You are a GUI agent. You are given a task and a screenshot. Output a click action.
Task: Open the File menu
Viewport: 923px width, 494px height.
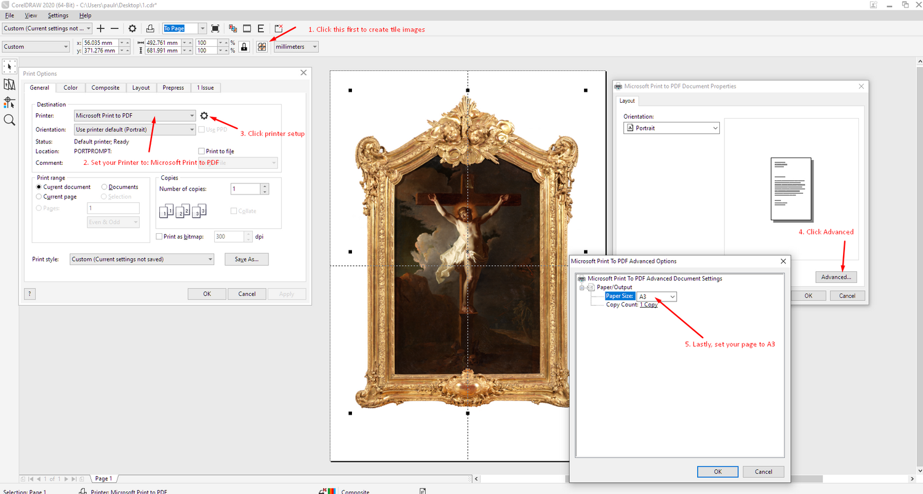9,15
